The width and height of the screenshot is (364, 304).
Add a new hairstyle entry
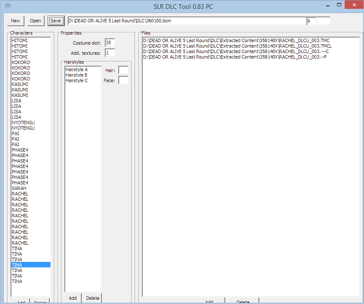pos(73,298)
